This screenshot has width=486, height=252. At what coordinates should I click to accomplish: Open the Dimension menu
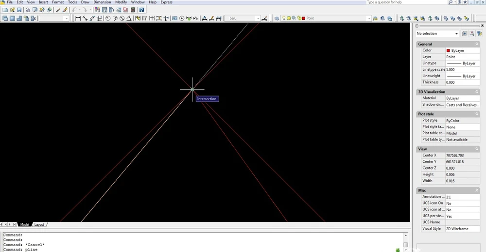pyautogui.click(x=102, y=2)
